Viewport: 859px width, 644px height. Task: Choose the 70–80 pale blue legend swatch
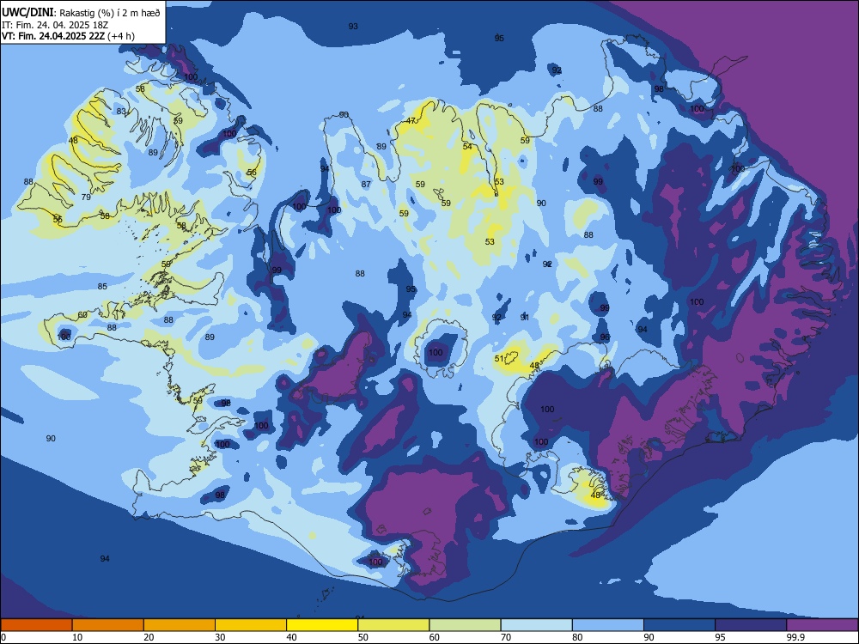pos(536,625)
